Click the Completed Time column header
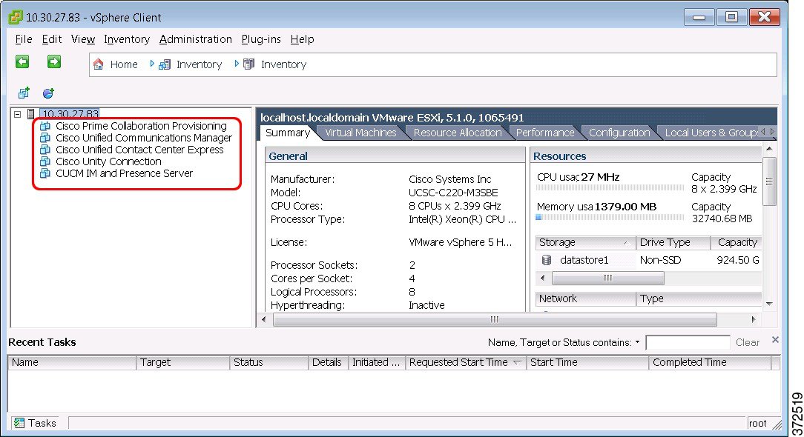 tap(710, 363)
